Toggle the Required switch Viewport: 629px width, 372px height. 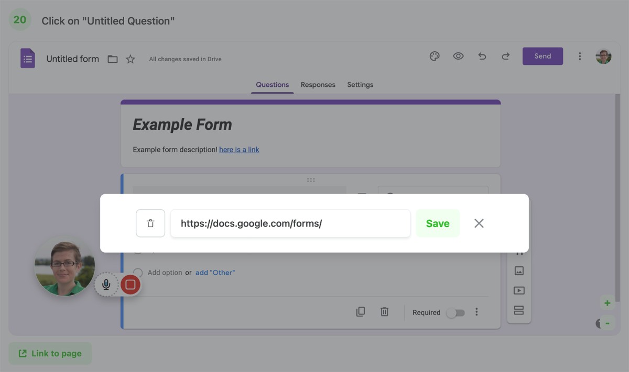pyautogui.click(x=456, y=313)
